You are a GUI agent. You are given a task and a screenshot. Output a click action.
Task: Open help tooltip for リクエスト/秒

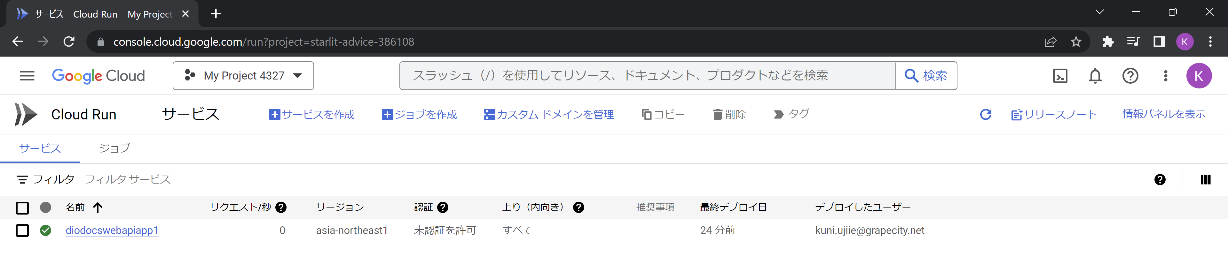tap(281, 208)
